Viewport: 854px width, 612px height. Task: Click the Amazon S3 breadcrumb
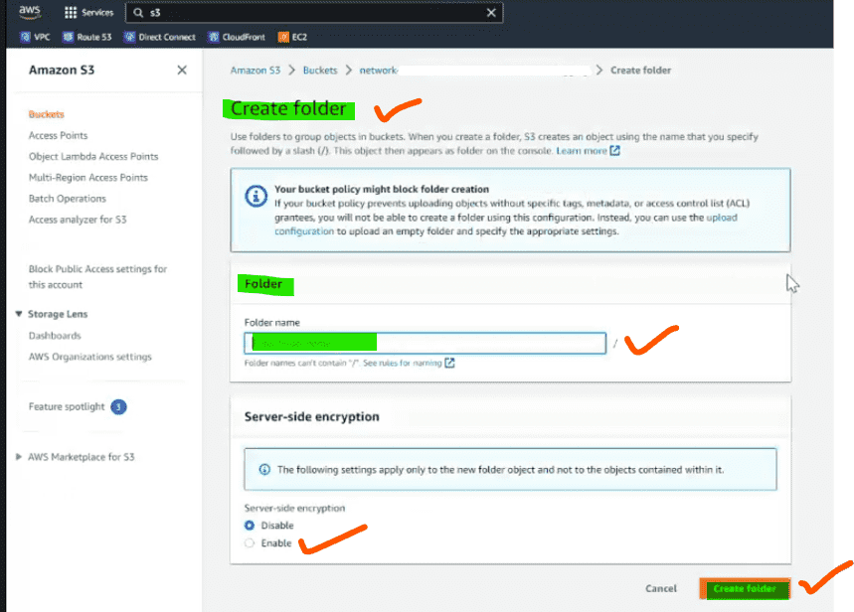(x=255, y=71)
